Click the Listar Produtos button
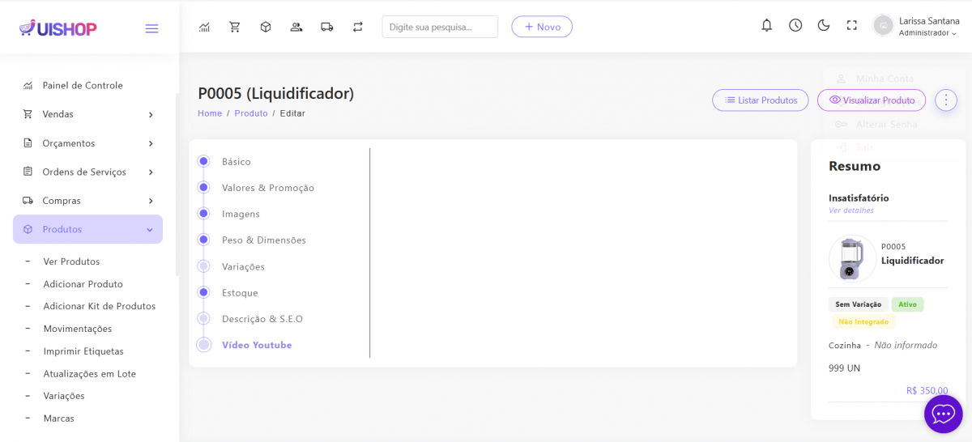Screen dimensions: 972x442 click(760, 100)
